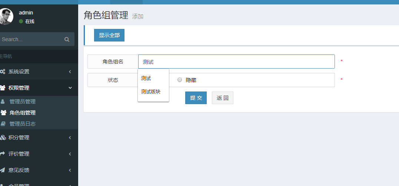
Task: Click the admin username text
Action: pyautogui.click(x=26, y=13)
